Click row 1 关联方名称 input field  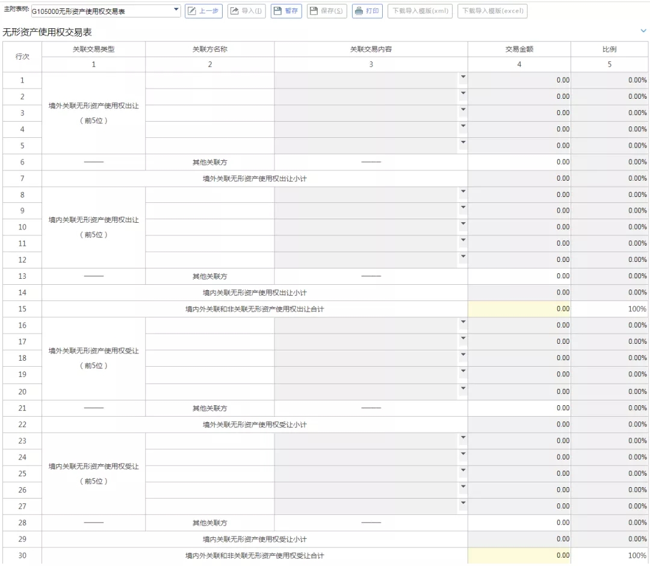coord(209,80)
